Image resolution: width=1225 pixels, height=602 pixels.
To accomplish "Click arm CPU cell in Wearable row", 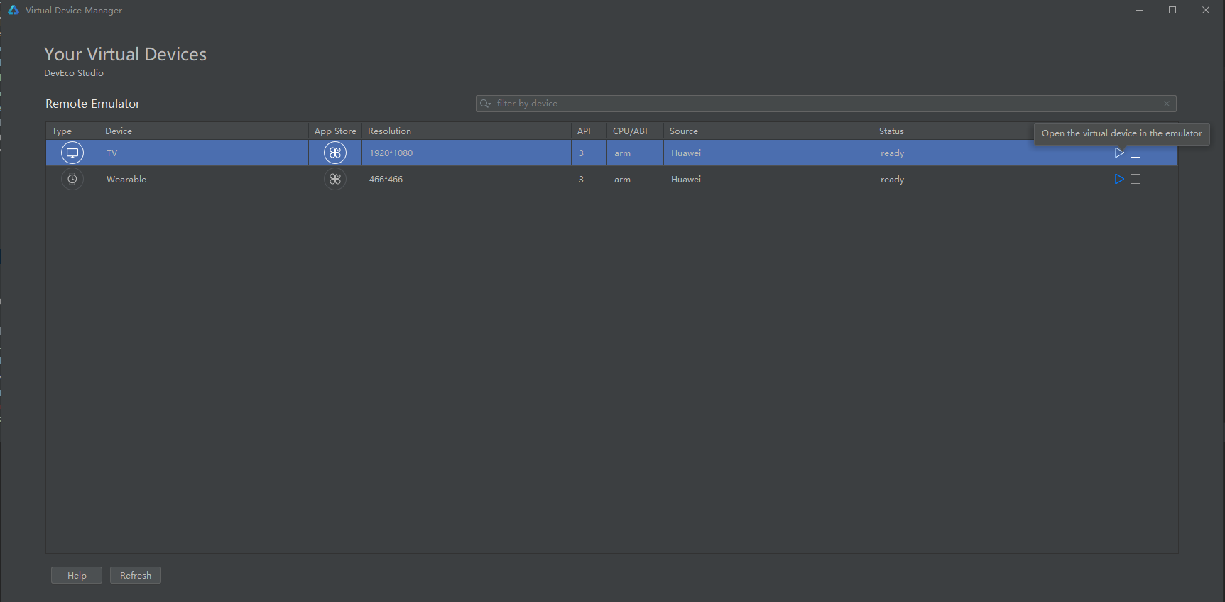I will point(635,179).
